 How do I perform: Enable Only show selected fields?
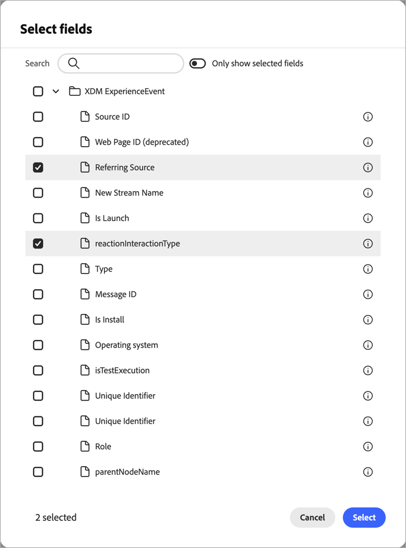point(198,63)
